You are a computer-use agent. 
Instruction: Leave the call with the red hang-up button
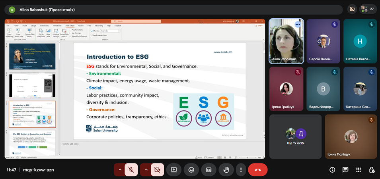pyautogui.click(x=257, y=170)
